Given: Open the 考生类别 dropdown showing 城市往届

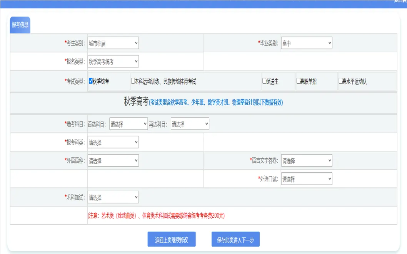Looking at the screenshot, I should pyautogui.click(x=113, y=43).
